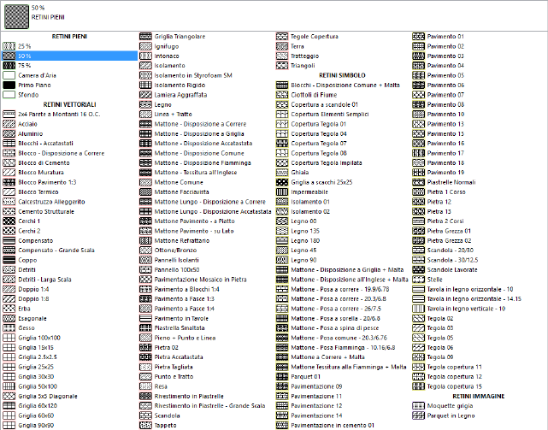
Task: Pick the Pietra 02 pattern icon
Action: click(x=145, y=347)
